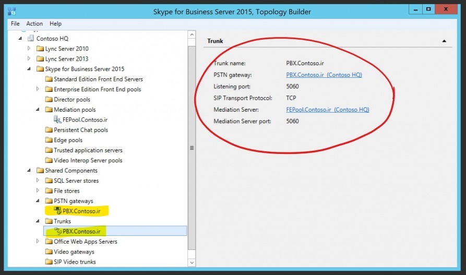Click the Lync Server 2013 folder icon
The width and height of the screenshot is (466, 275).
[x=40, y=58]
